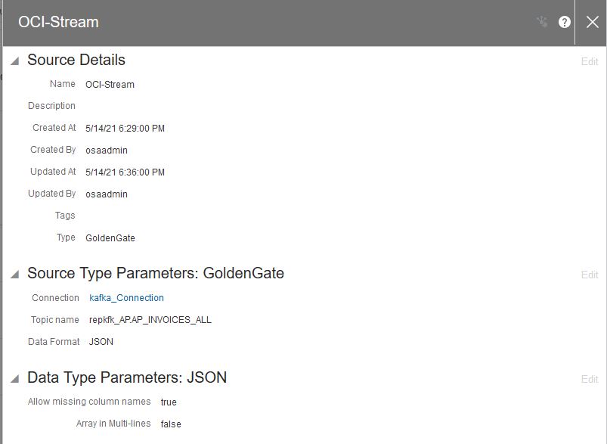607x444 pixels.
Task: Click the OCI-Stream name value
Action: click(110, 85)
